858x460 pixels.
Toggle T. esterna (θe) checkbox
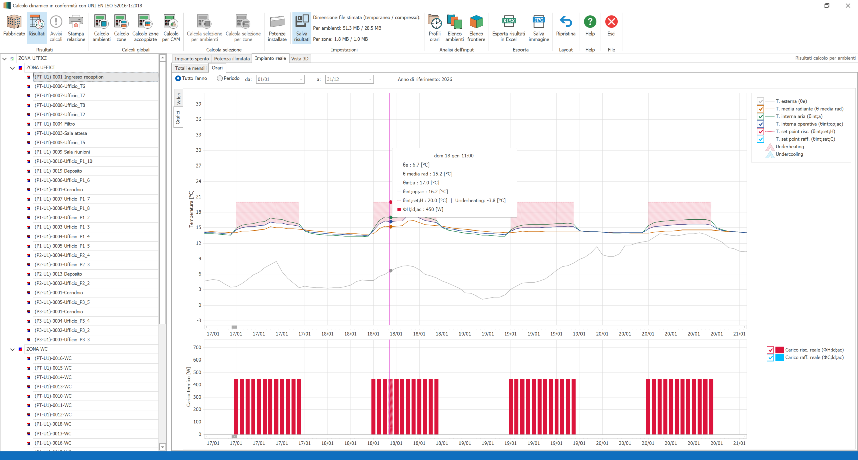[760, 101]
